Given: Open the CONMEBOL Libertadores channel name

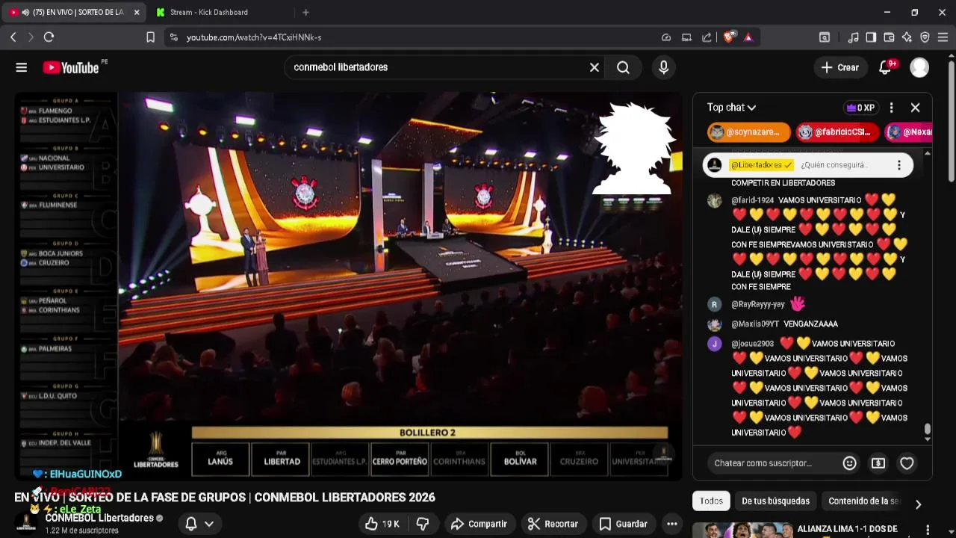Looking at the screenshot, I should tap(99, 518).
